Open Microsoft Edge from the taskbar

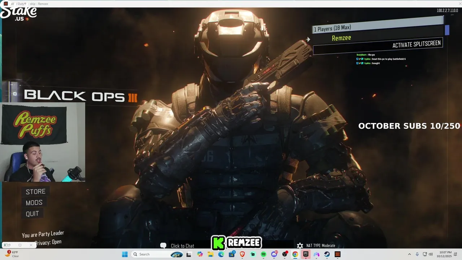tap(221, 254)
